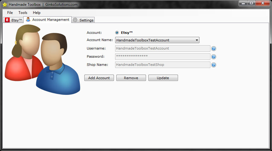Click the help icon next to Username
This screenshot has width=272, height=151.
click(214, 49)
